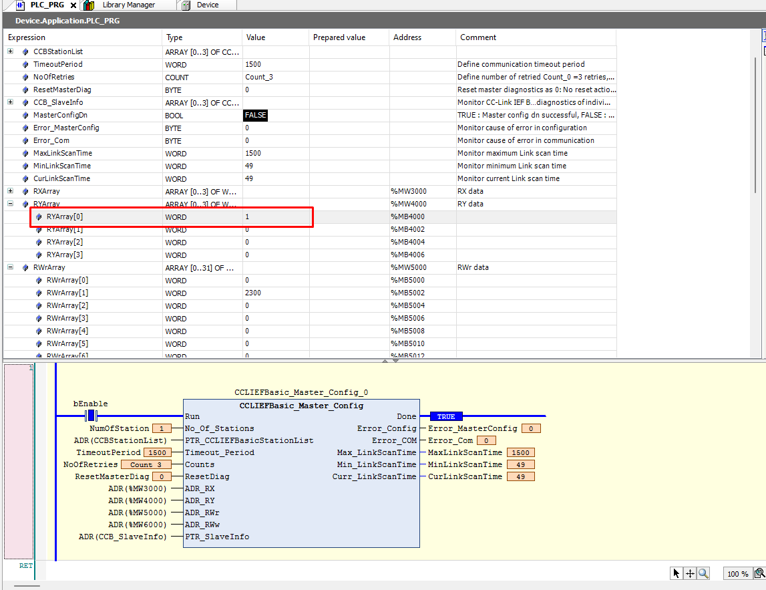766x590 pixels.
Task: Click the MaxLinkScanTime variable icon
Action: tap(25, 154)
